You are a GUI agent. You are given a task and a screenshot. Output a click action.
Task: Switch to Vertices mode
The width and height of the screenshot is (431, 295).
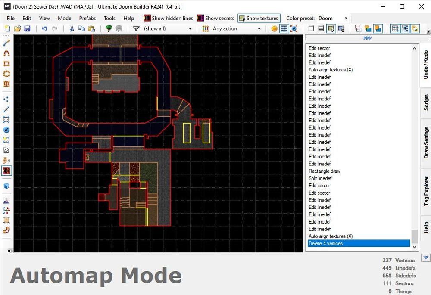(6, 99)
